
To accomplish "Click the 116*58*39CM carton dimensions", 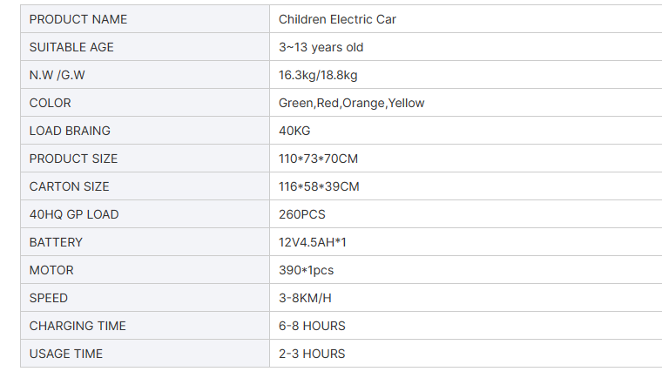I will 319,186.
